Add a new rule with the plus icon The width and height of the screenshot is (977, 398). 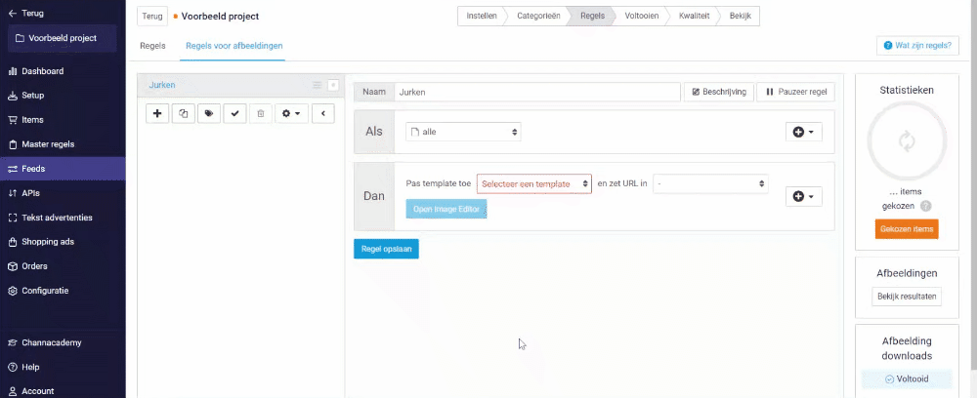[x=157, y=114]
